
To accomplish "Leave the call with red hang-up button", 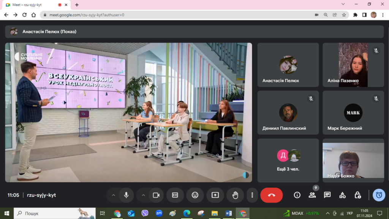I will pos(271,195).
